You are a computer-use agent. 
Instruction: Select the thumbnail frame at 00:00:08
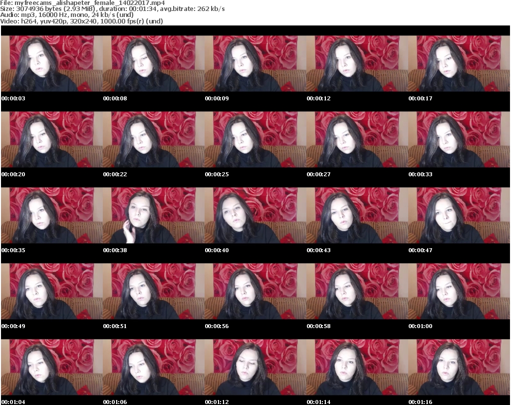[x=154, y=63]
